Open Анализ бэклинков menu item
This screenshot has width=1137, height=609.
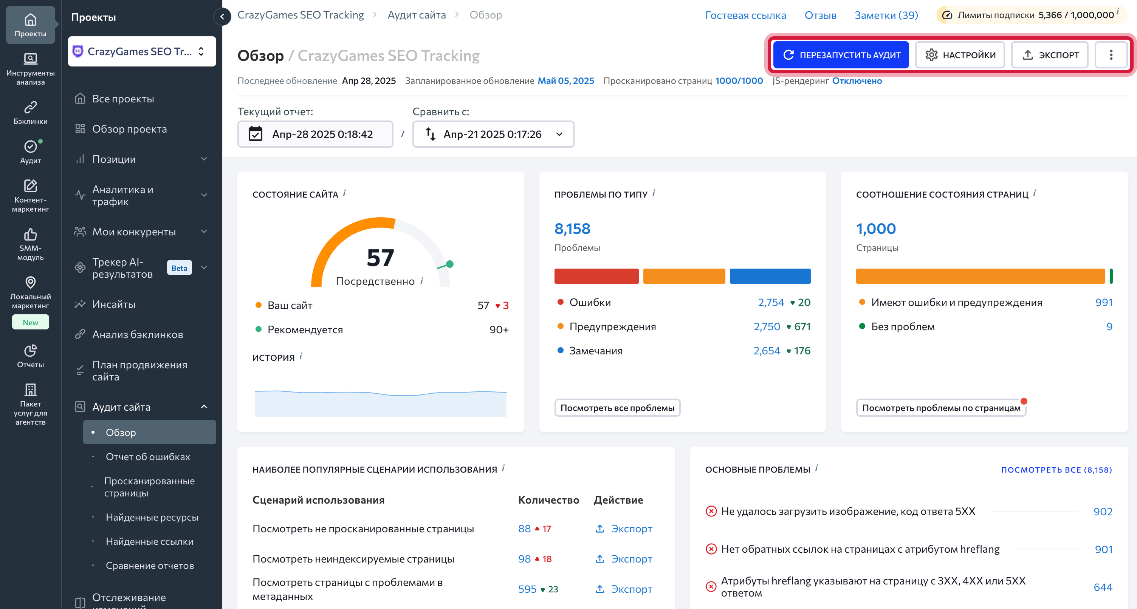(137, 334)
